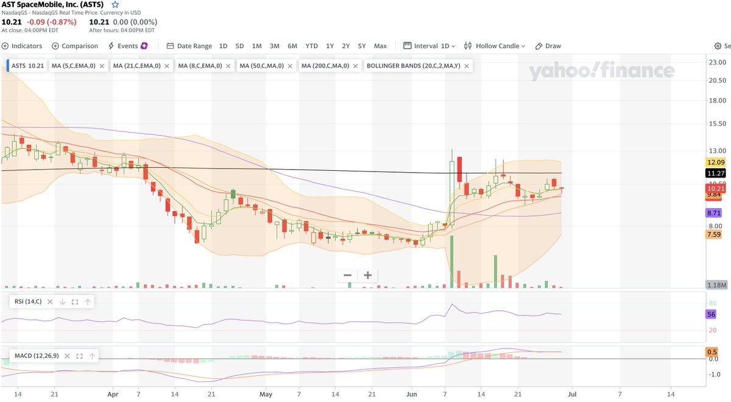Move the MACD panel up
The image size is (731, 402).
tap(93, 356)
